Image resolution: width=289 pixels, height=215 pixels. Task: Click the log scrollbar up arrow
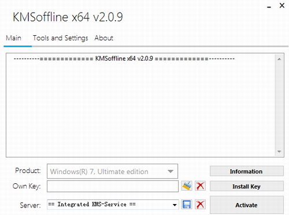[x=279, y=59]
